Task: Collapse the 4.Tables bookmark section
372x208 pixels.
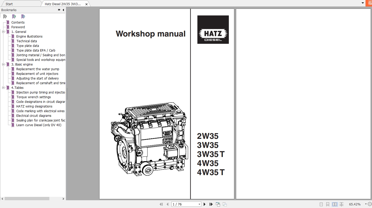Action: [3, 88]
